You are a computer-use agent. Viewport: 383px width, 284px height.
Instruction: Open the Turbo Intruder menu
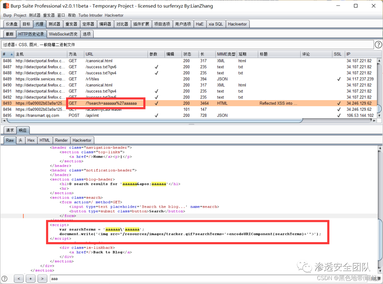pos(90,15)
